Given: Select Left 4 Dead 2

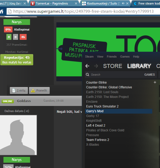Looking at the screenshot, I should (x=96, y=126).
